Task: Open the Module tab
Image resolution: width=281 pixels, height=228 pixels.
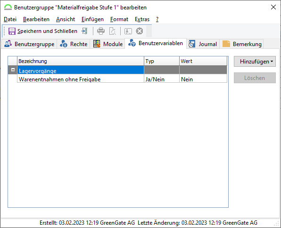Action: coord(108,44)
